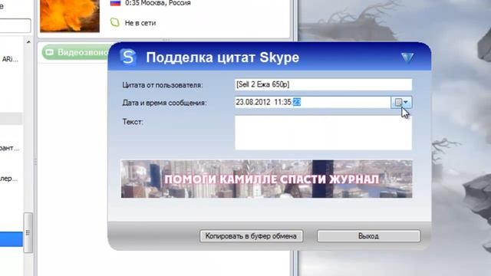
Task: Click the Russian flag icon in Skype profile
Action: click(x=115, y=3)
